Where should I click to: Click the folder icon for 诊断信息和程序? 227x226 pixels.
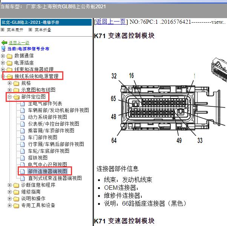click(16, 185)
